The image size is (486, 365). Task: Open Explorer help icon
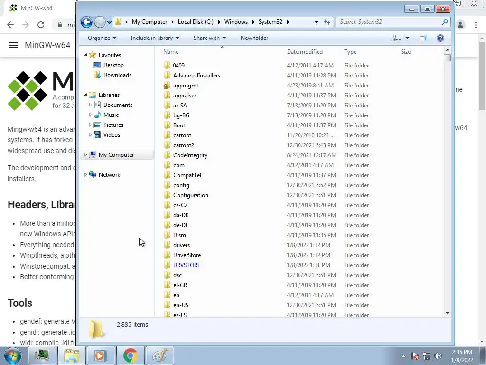(x=440, y=38)
